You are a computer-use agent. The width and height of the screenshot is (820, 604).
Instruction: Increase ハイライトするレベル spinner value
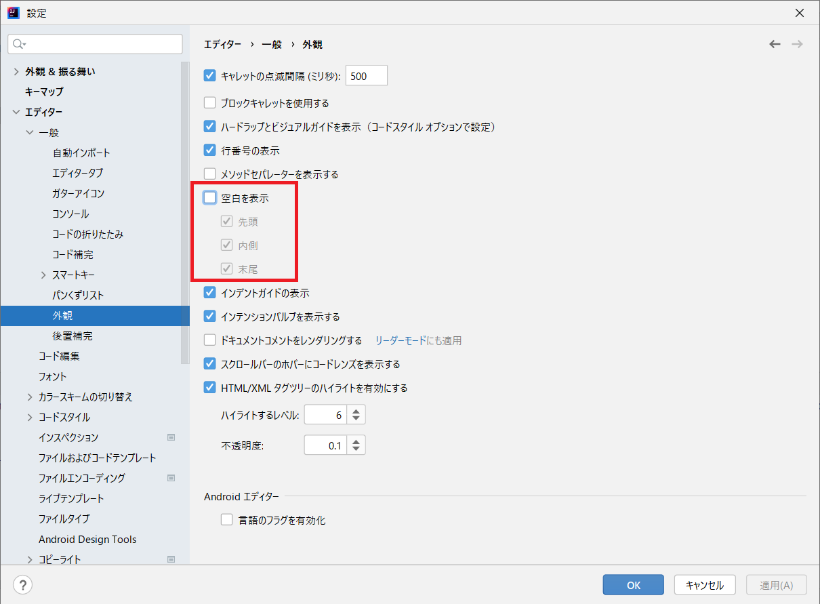356,411
